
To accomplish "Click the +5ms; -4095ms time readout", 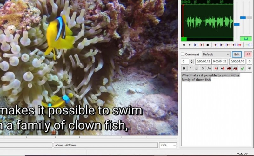I will (106, 145).
